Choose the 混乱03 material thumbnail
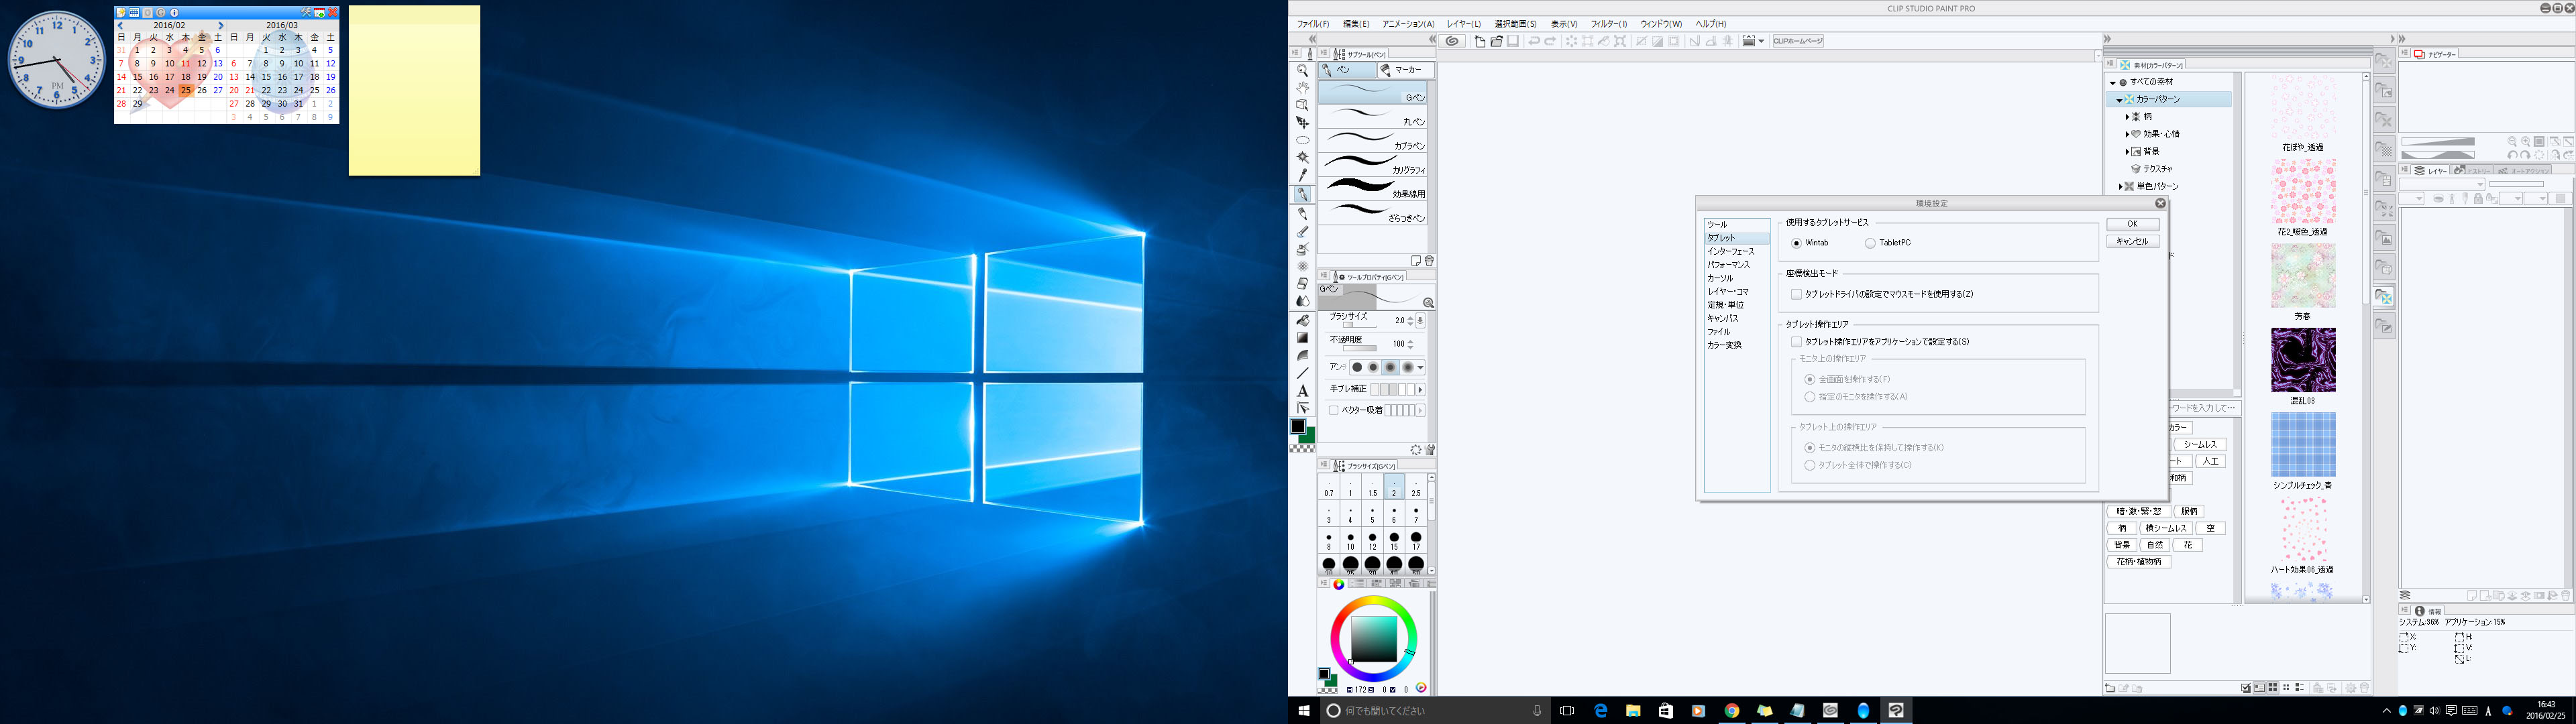Screen dimensions: 2576x724 pyautogui.click(x=2303, y=360)
